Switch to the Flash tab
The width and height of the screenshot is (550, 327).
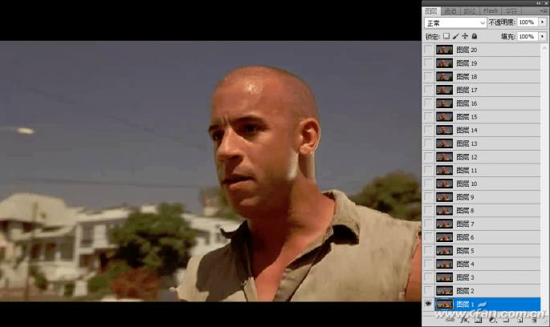[491, 11]
